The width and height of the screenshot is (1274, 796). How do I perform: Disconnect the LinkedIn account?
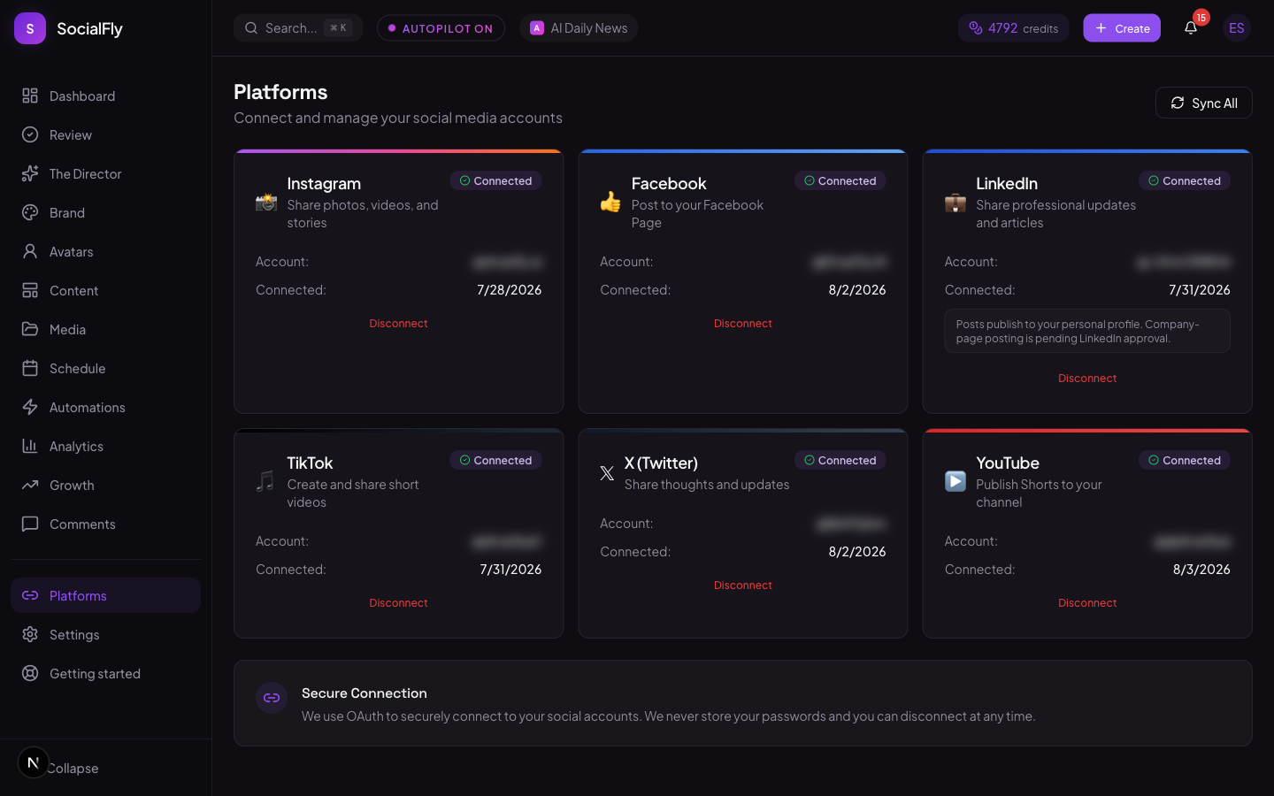(x=1087, y=379)
